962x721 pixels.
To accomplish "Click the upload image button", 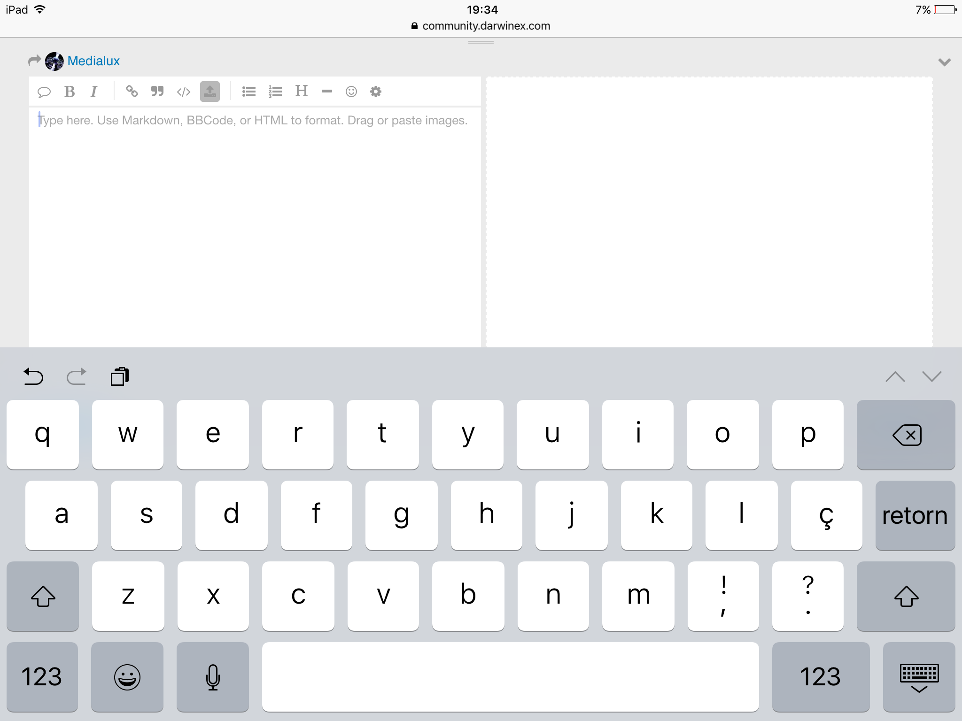I will [x=209, y=92].
